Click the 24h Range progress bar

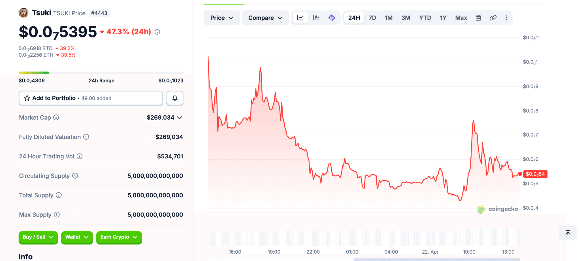101,73
